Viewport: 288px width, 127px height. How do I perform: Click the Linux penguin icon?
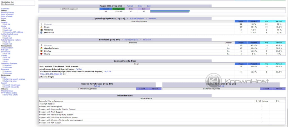pos(41,27)
